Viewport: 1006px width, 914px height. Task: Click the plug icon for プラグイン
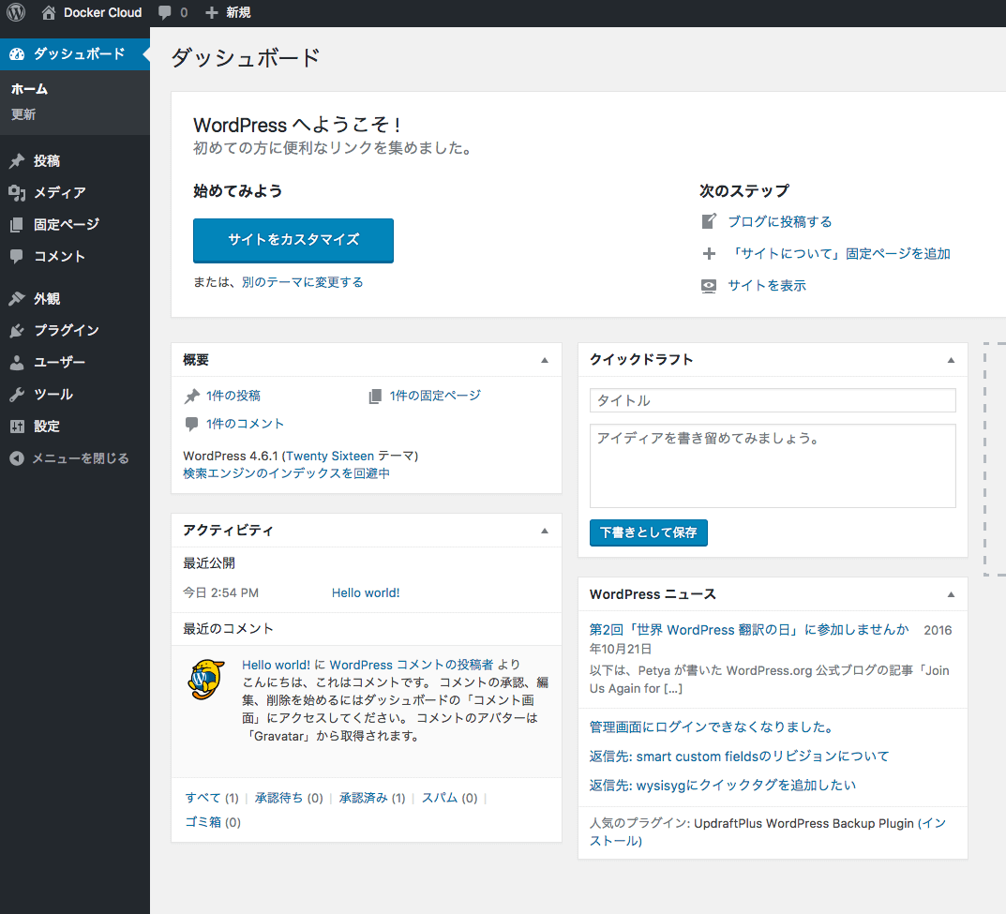pos(17,330)
